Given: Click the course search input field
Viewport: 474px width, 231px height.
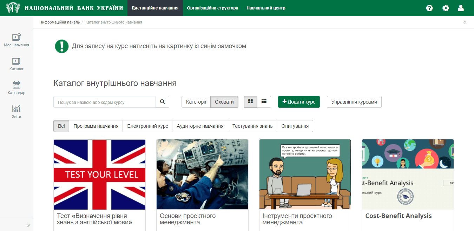Looking at the screenshot, I should point(105,102).
